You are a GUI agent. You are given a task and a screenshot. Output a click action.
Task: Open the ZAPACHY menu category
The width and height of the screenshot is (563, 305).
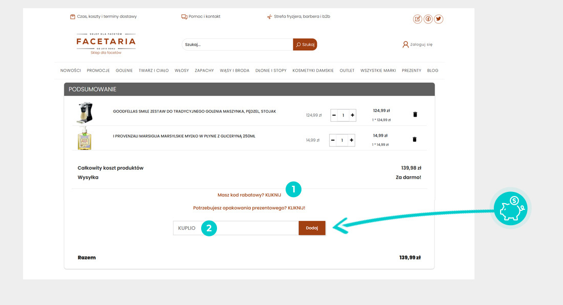point(204,71)
